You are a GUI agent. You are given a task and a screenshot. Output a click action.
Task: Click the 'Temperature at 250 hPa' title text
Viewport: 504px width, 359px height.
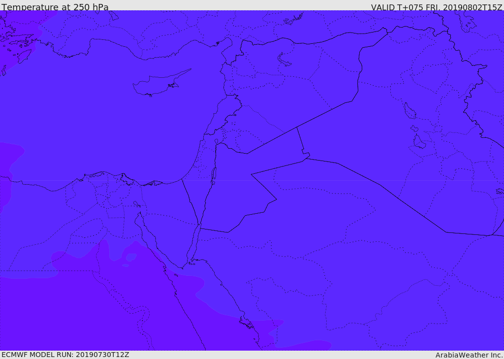tap(55, 7)
